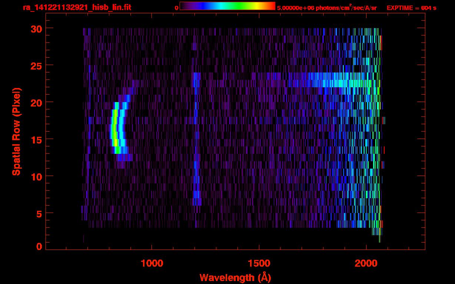Click the EXPTIME = 604 s text
Viewport: 455px width, 284px height.
point(411,8)
